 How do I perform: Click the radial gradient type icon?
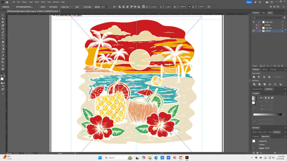point(269,98)
